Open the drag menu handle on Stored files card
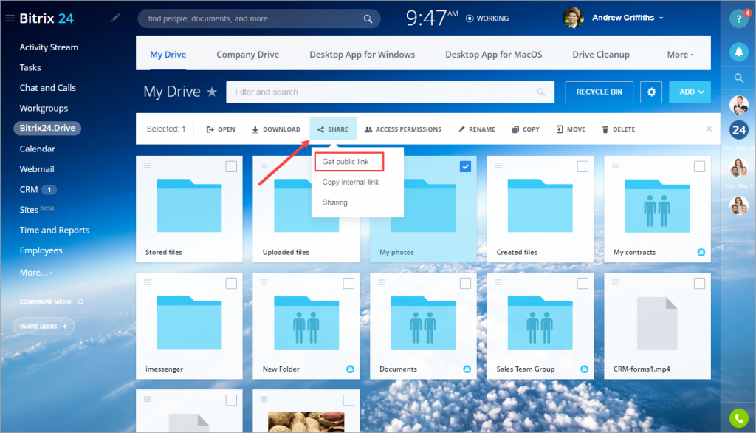This screenshot has width=756, height=433. [147, 165]
